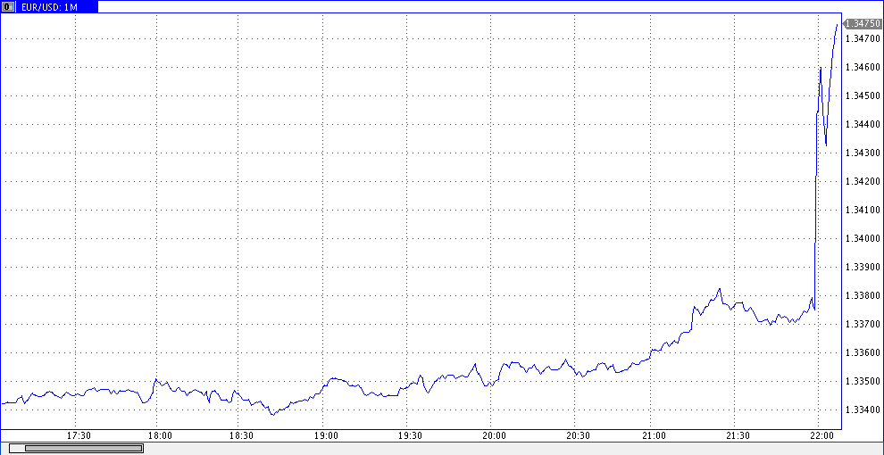Viewport: 884px width, 455px height.
Task: Click the 1.33500 price axis label
Action: (x=863, y=382)
